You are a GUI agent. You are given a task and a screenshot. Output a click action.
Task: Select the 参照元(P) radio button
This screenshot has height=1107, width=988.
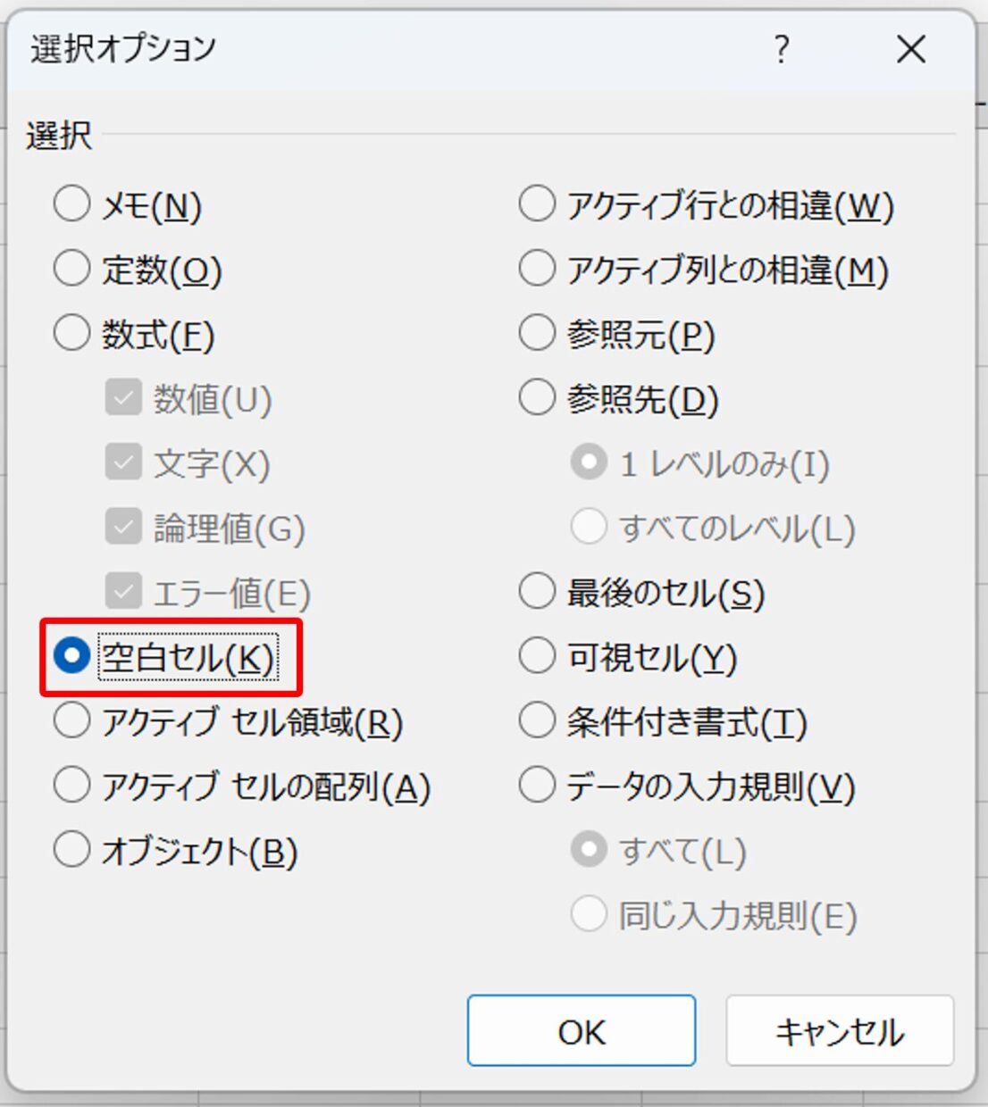[x=537, y=333]
